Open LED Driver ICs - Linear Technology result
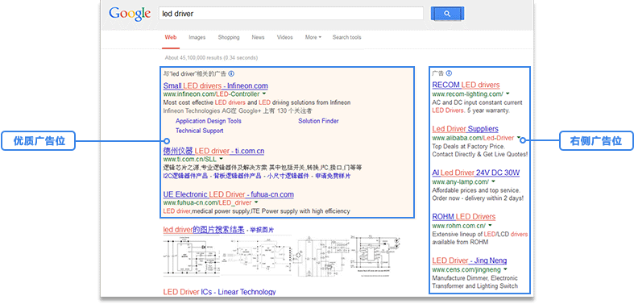 click(220, 292)
